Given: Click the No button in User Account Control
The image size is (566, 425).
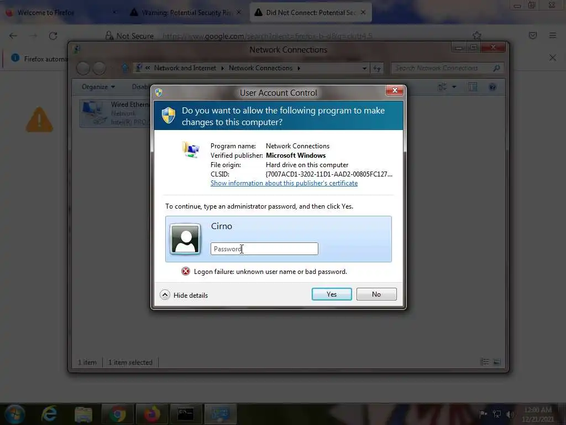Looking at the screenshot, I should (x=376, y=294).
